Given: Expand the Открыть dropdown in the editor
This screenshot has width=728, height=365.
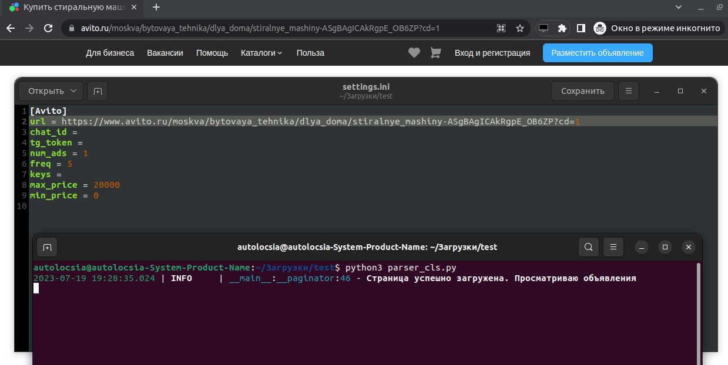Looking at the screenshot, I should coord(50,91).
